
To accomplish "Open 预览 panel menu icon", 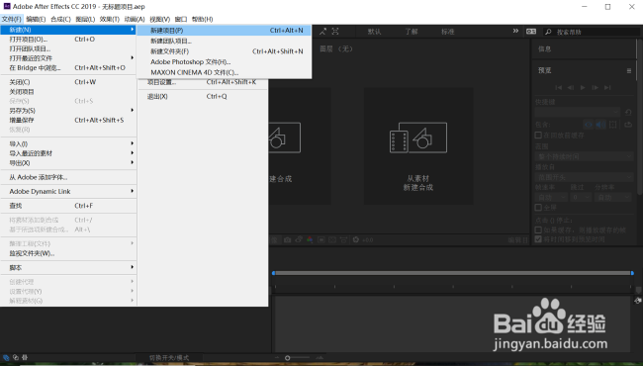I will [628, 71].
